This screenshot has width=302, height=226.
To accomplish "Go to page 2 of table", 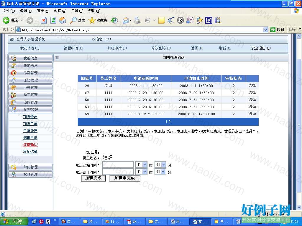I will (170, 122).
